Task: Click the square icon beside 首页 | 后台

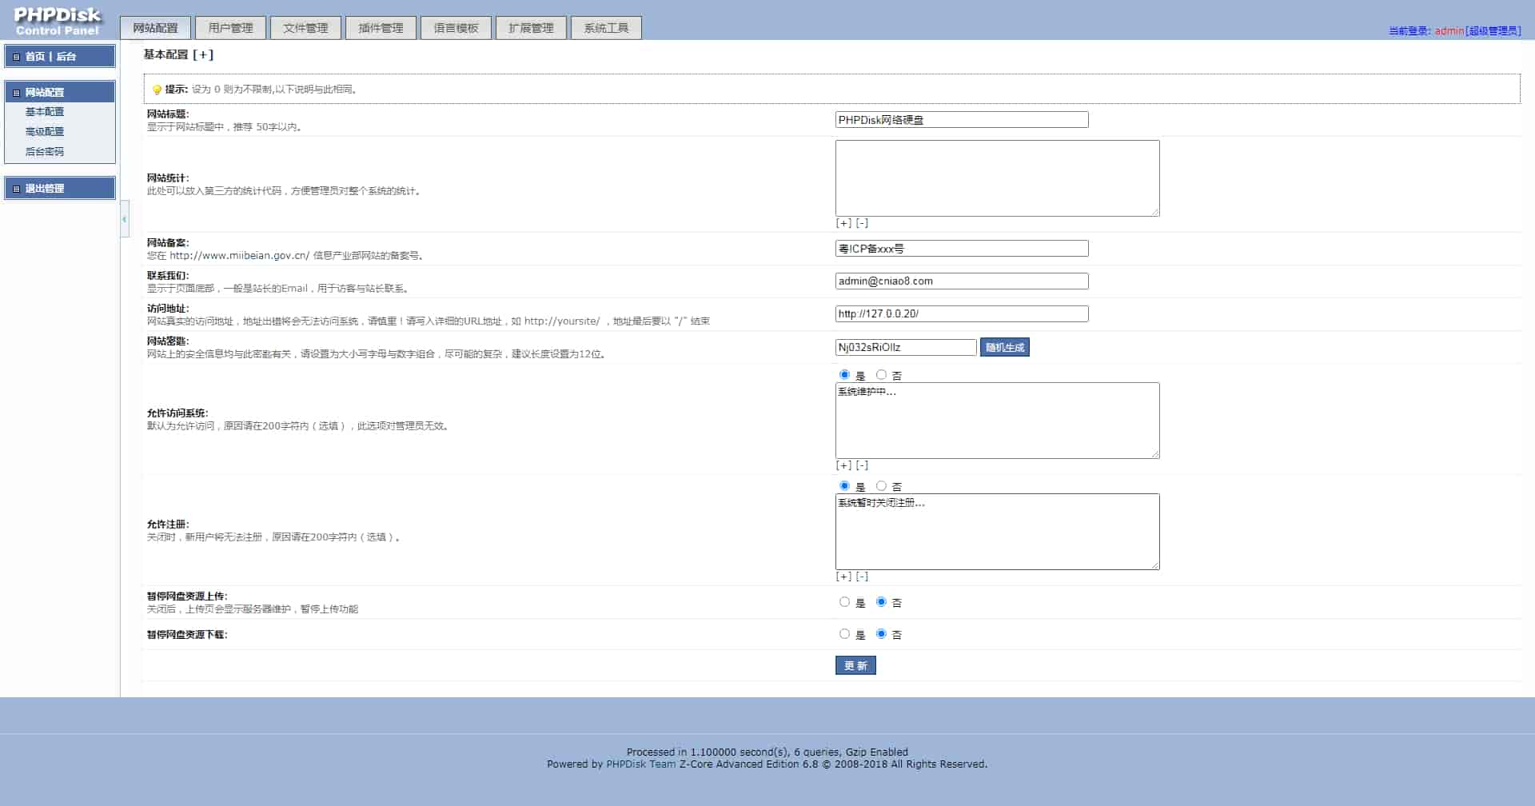Action: coord(16,57)
